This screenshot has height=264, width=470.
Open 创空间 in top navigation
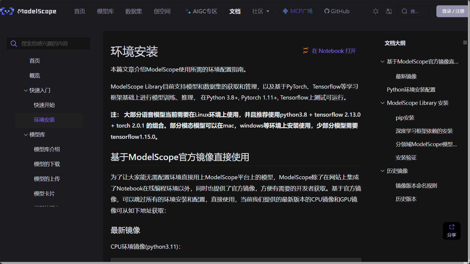162,11
